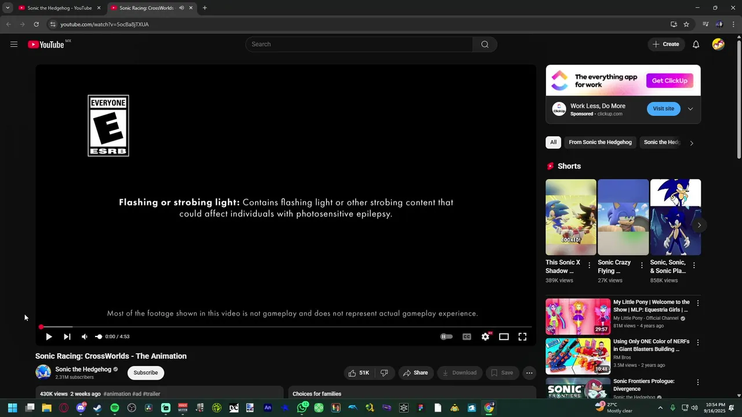Open Steam from taskbar

97,408
